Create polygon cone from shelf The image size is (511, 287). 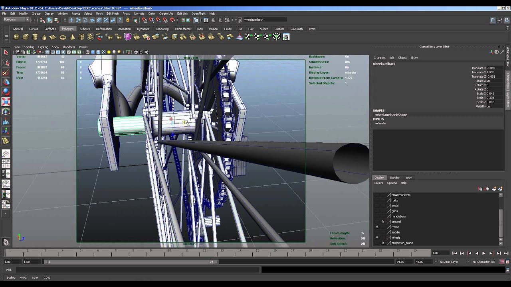point(44,37)
